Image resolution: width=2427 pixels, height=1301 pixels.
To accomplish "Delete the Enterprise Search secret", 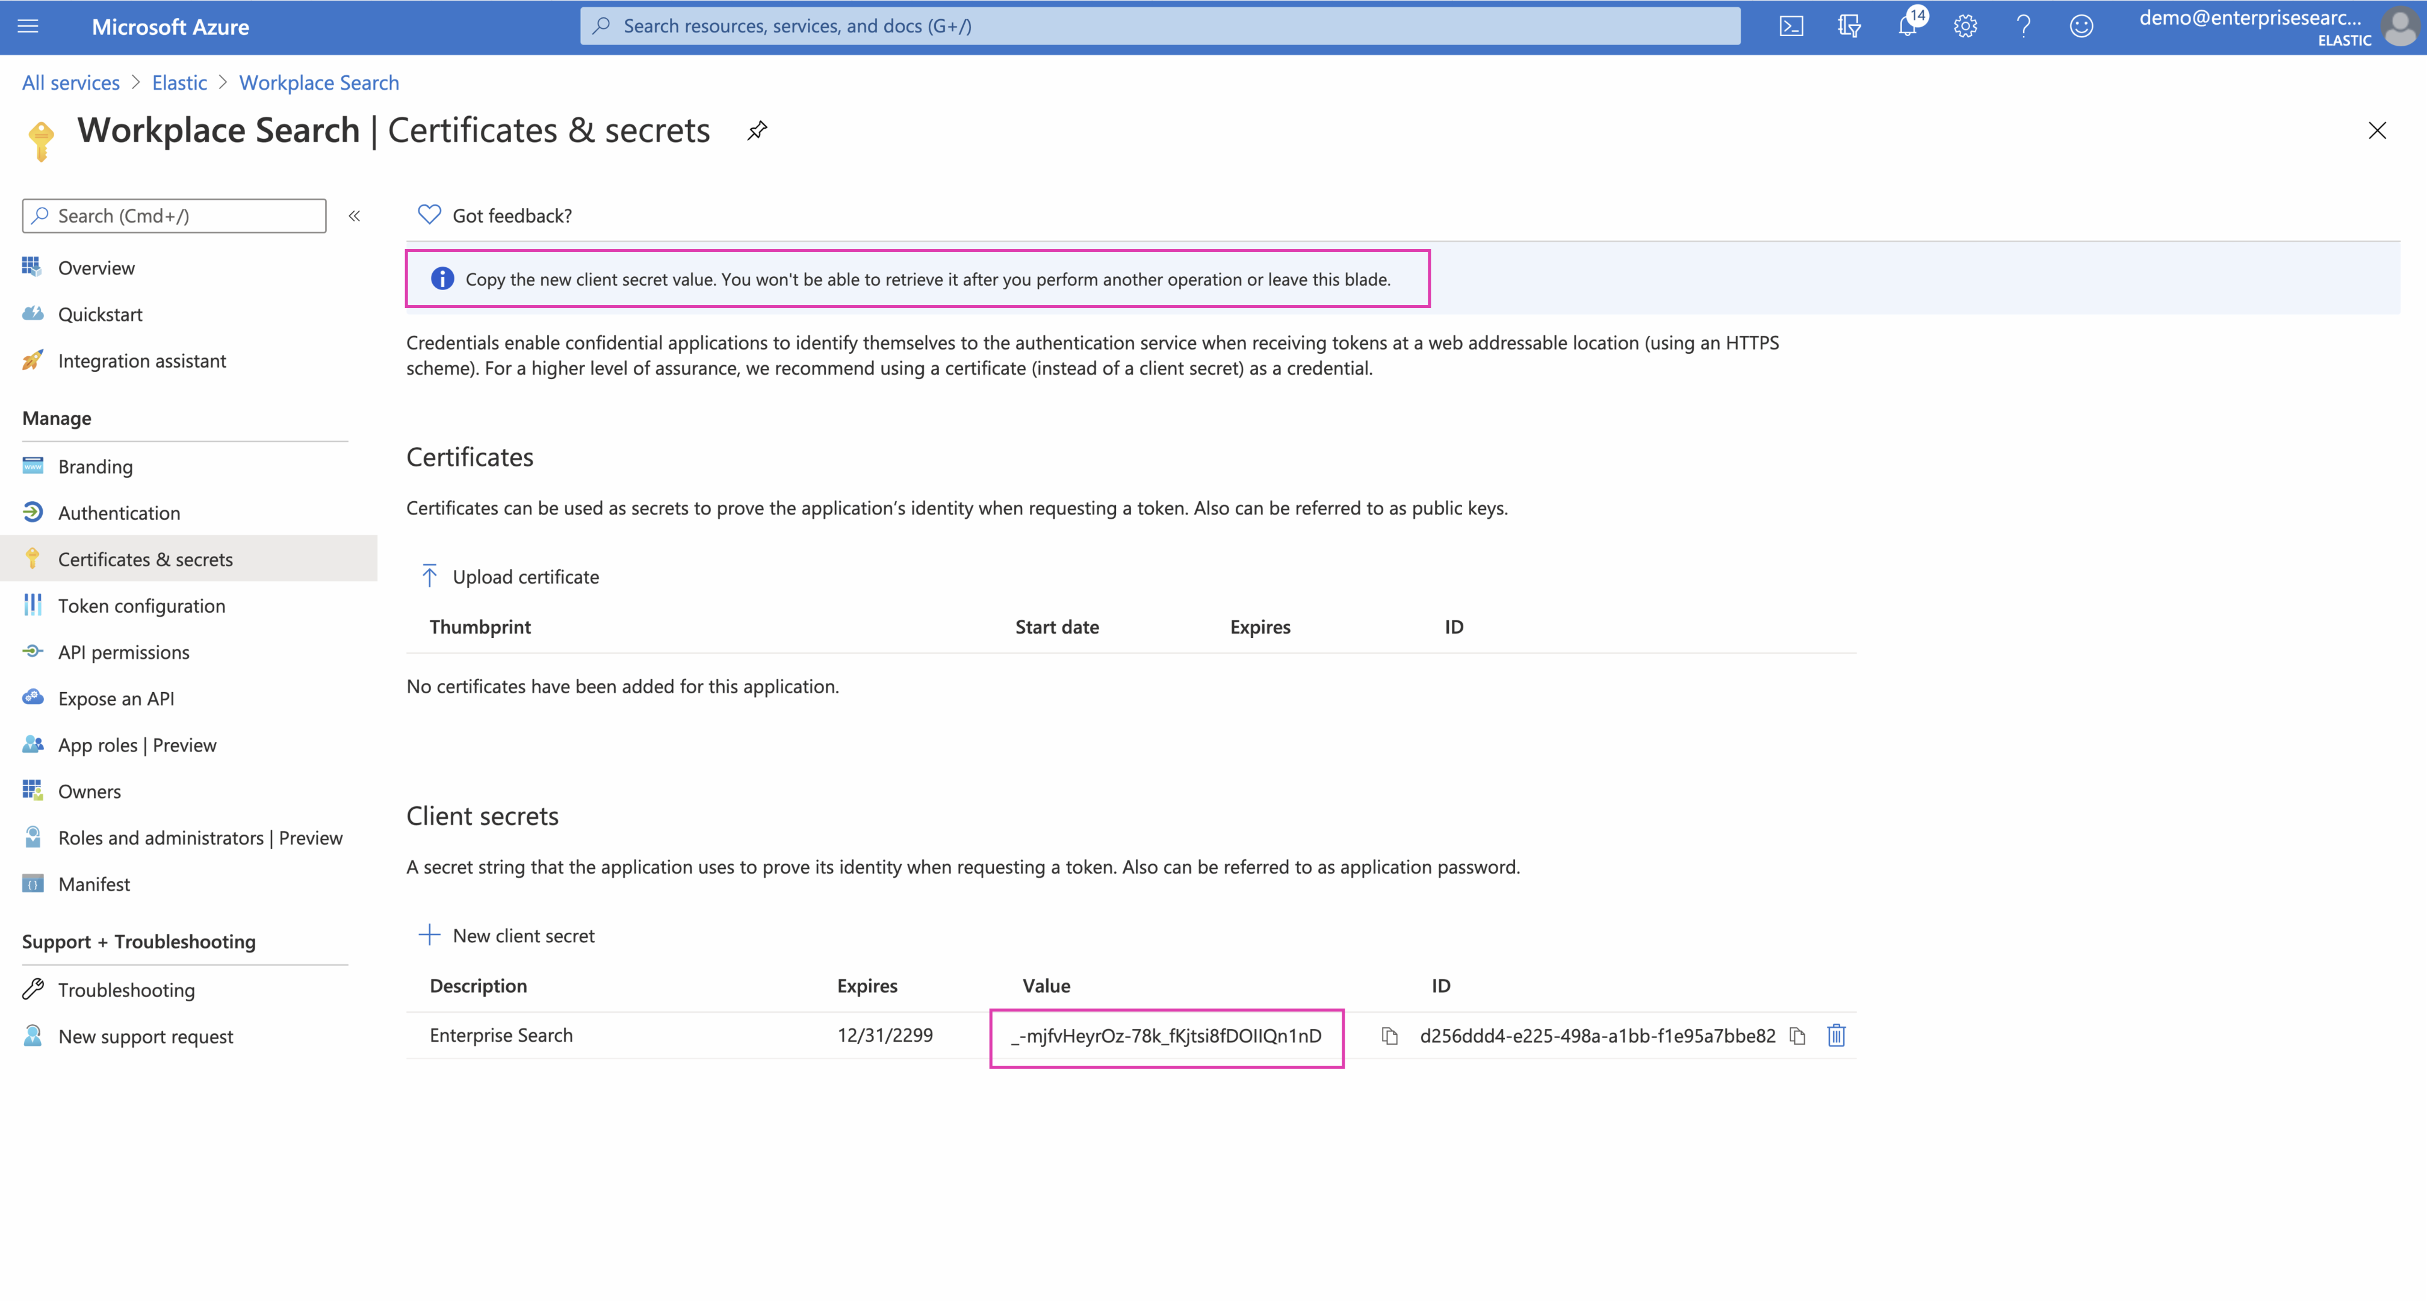I will point(1837,1036).
